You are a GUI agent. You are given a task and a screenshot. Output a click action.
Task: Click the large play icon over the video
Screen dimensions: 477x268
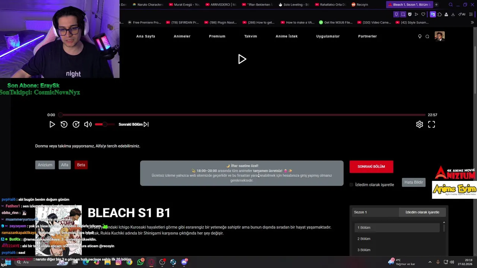(x=242, y=59)
